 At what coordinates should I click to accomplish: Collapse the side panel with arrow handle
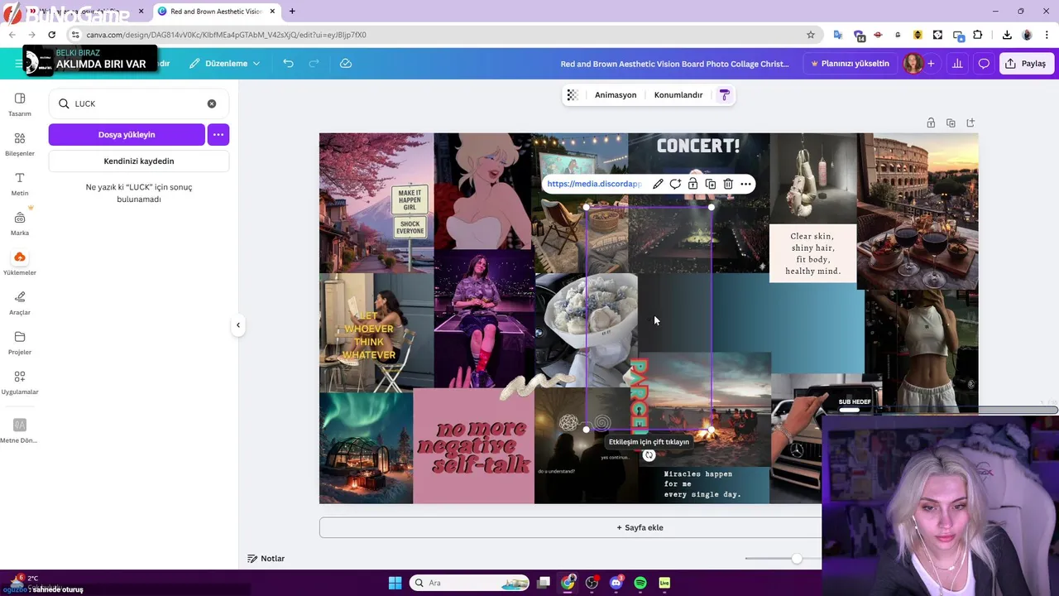click(238, 325)
